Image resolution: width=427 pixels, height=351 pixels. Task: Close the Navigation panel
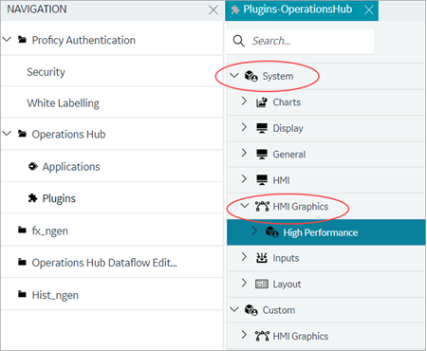pos(213,10)
